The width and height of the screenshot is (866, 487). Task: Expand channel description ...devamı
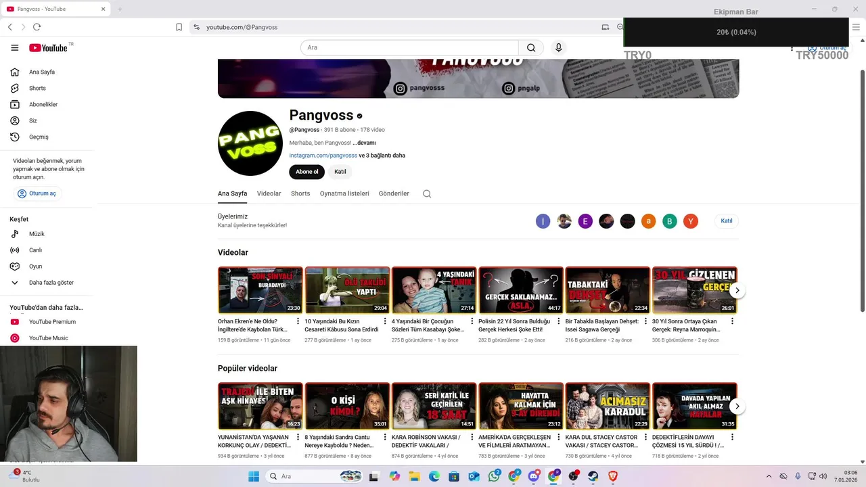pos(364,143)
